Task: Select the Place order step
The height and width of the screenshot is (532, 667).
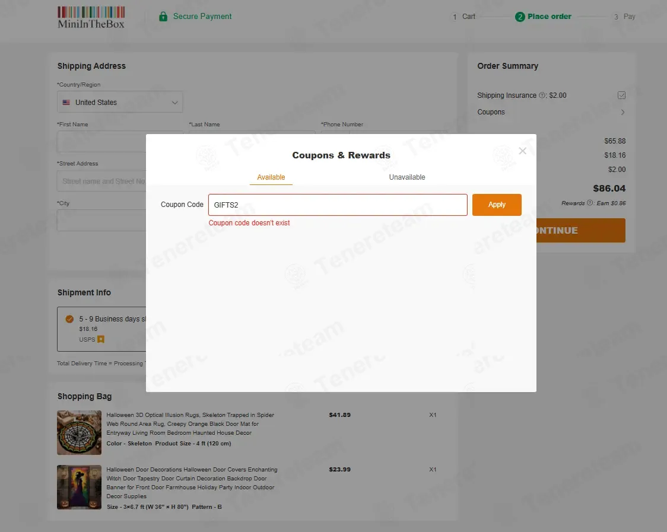Action: tap(543, 17)
